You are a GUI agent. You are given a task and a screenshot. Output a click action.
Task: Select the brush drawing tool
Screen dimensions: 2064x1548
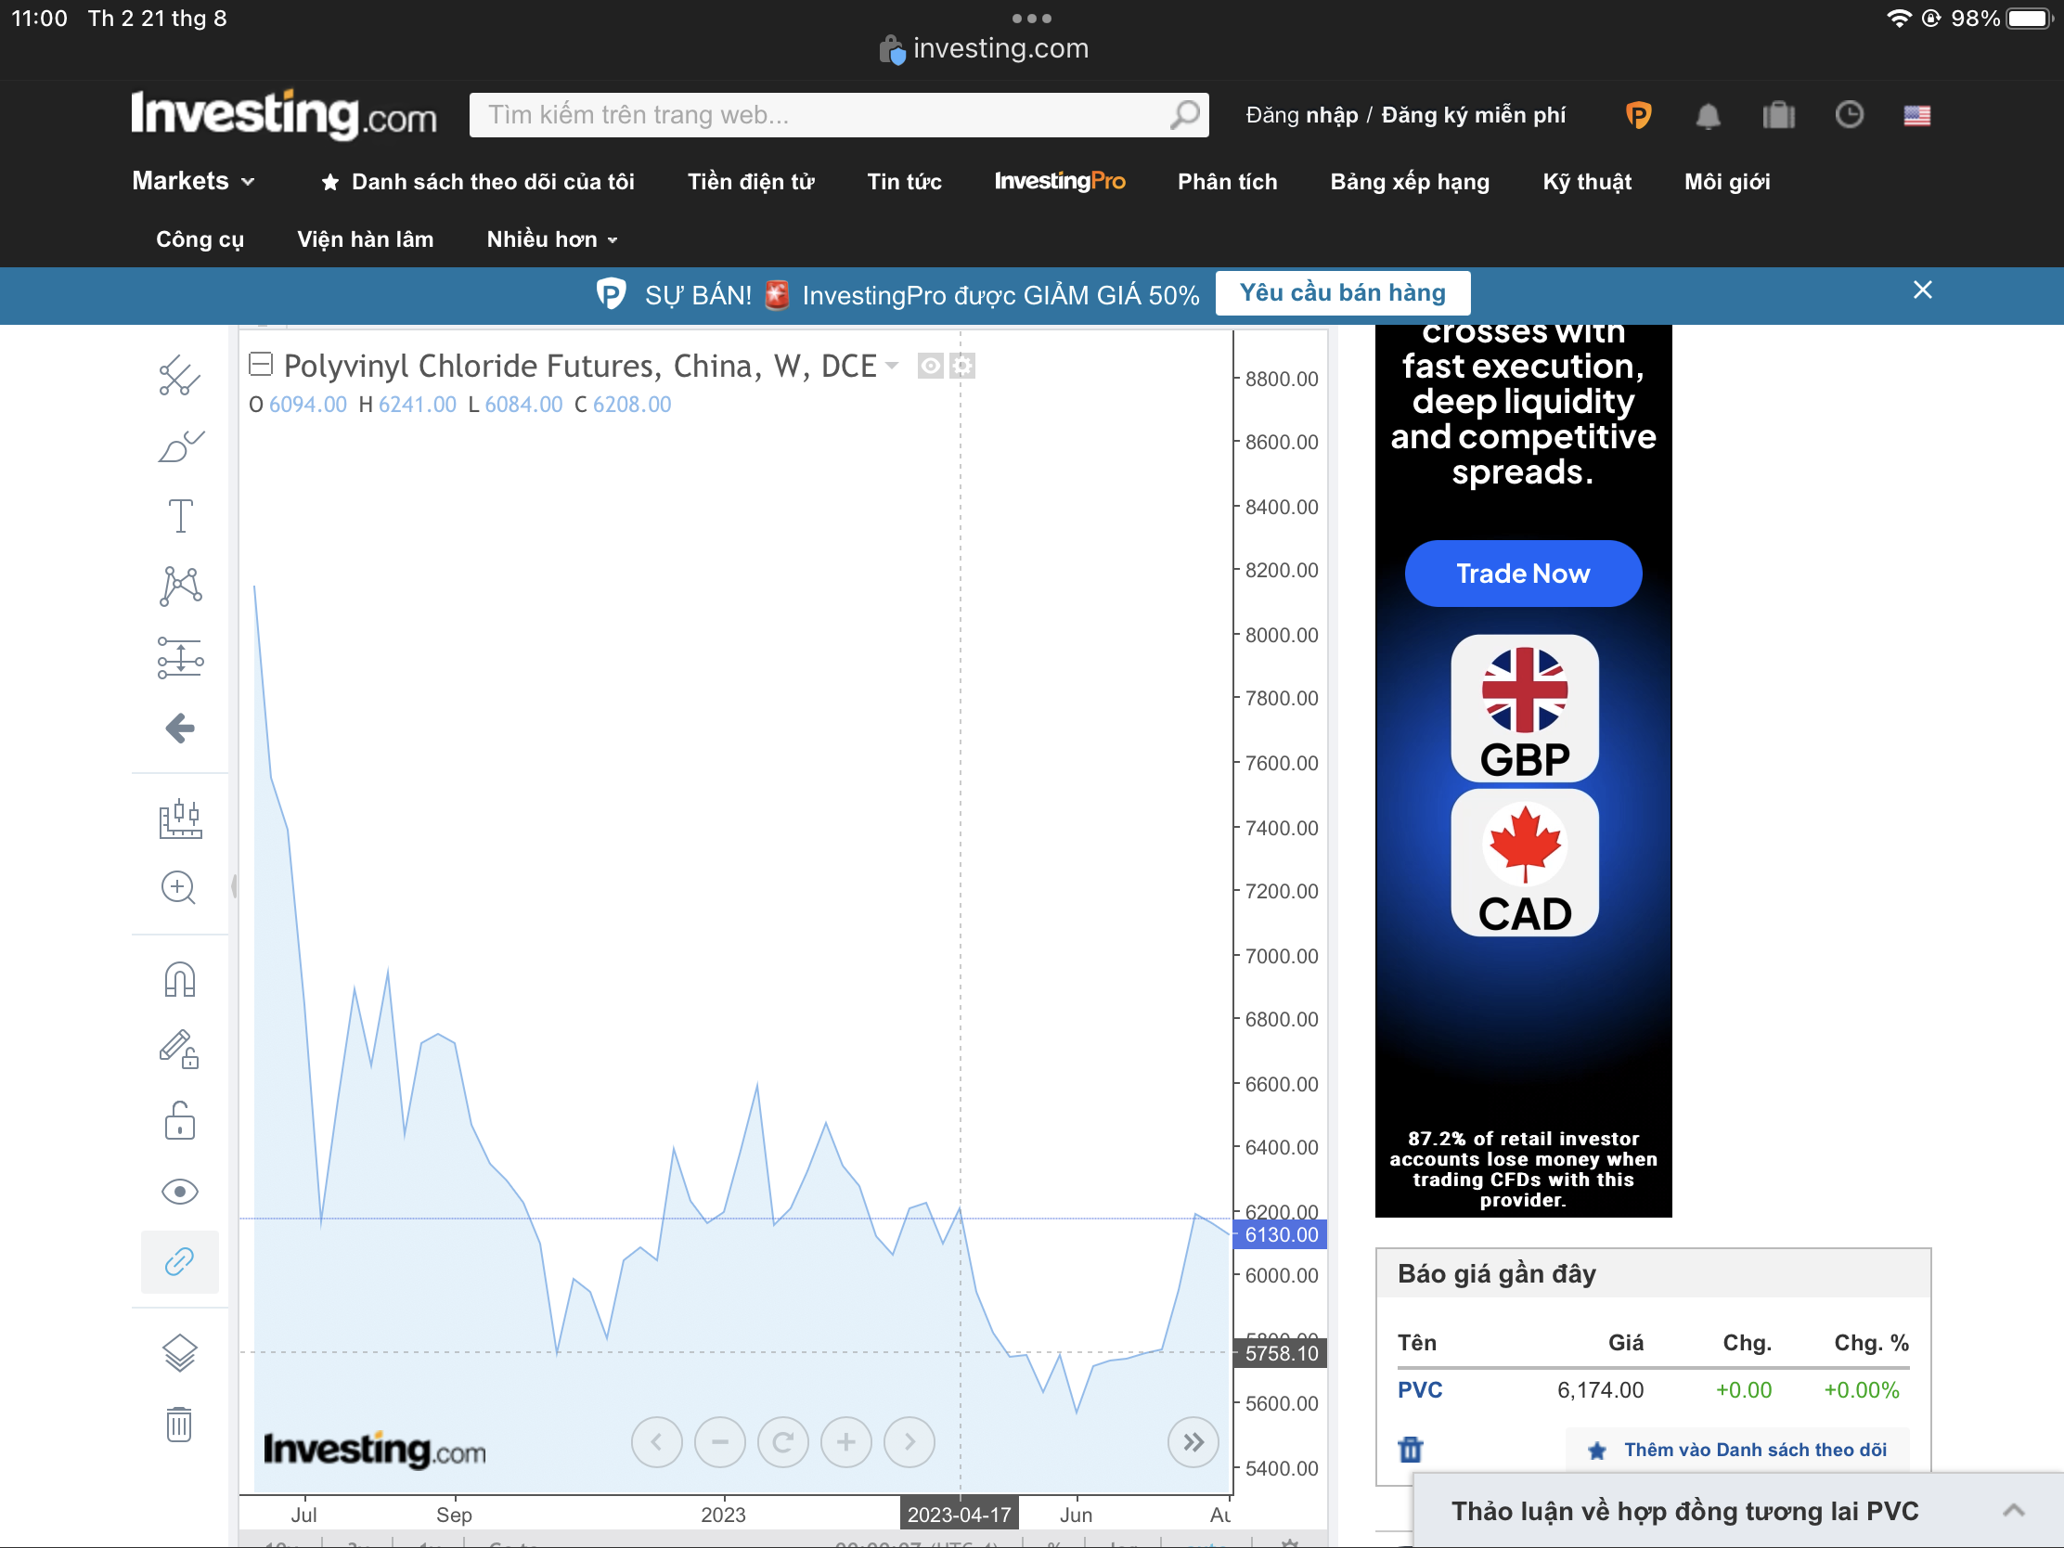[x=179, y=446]
